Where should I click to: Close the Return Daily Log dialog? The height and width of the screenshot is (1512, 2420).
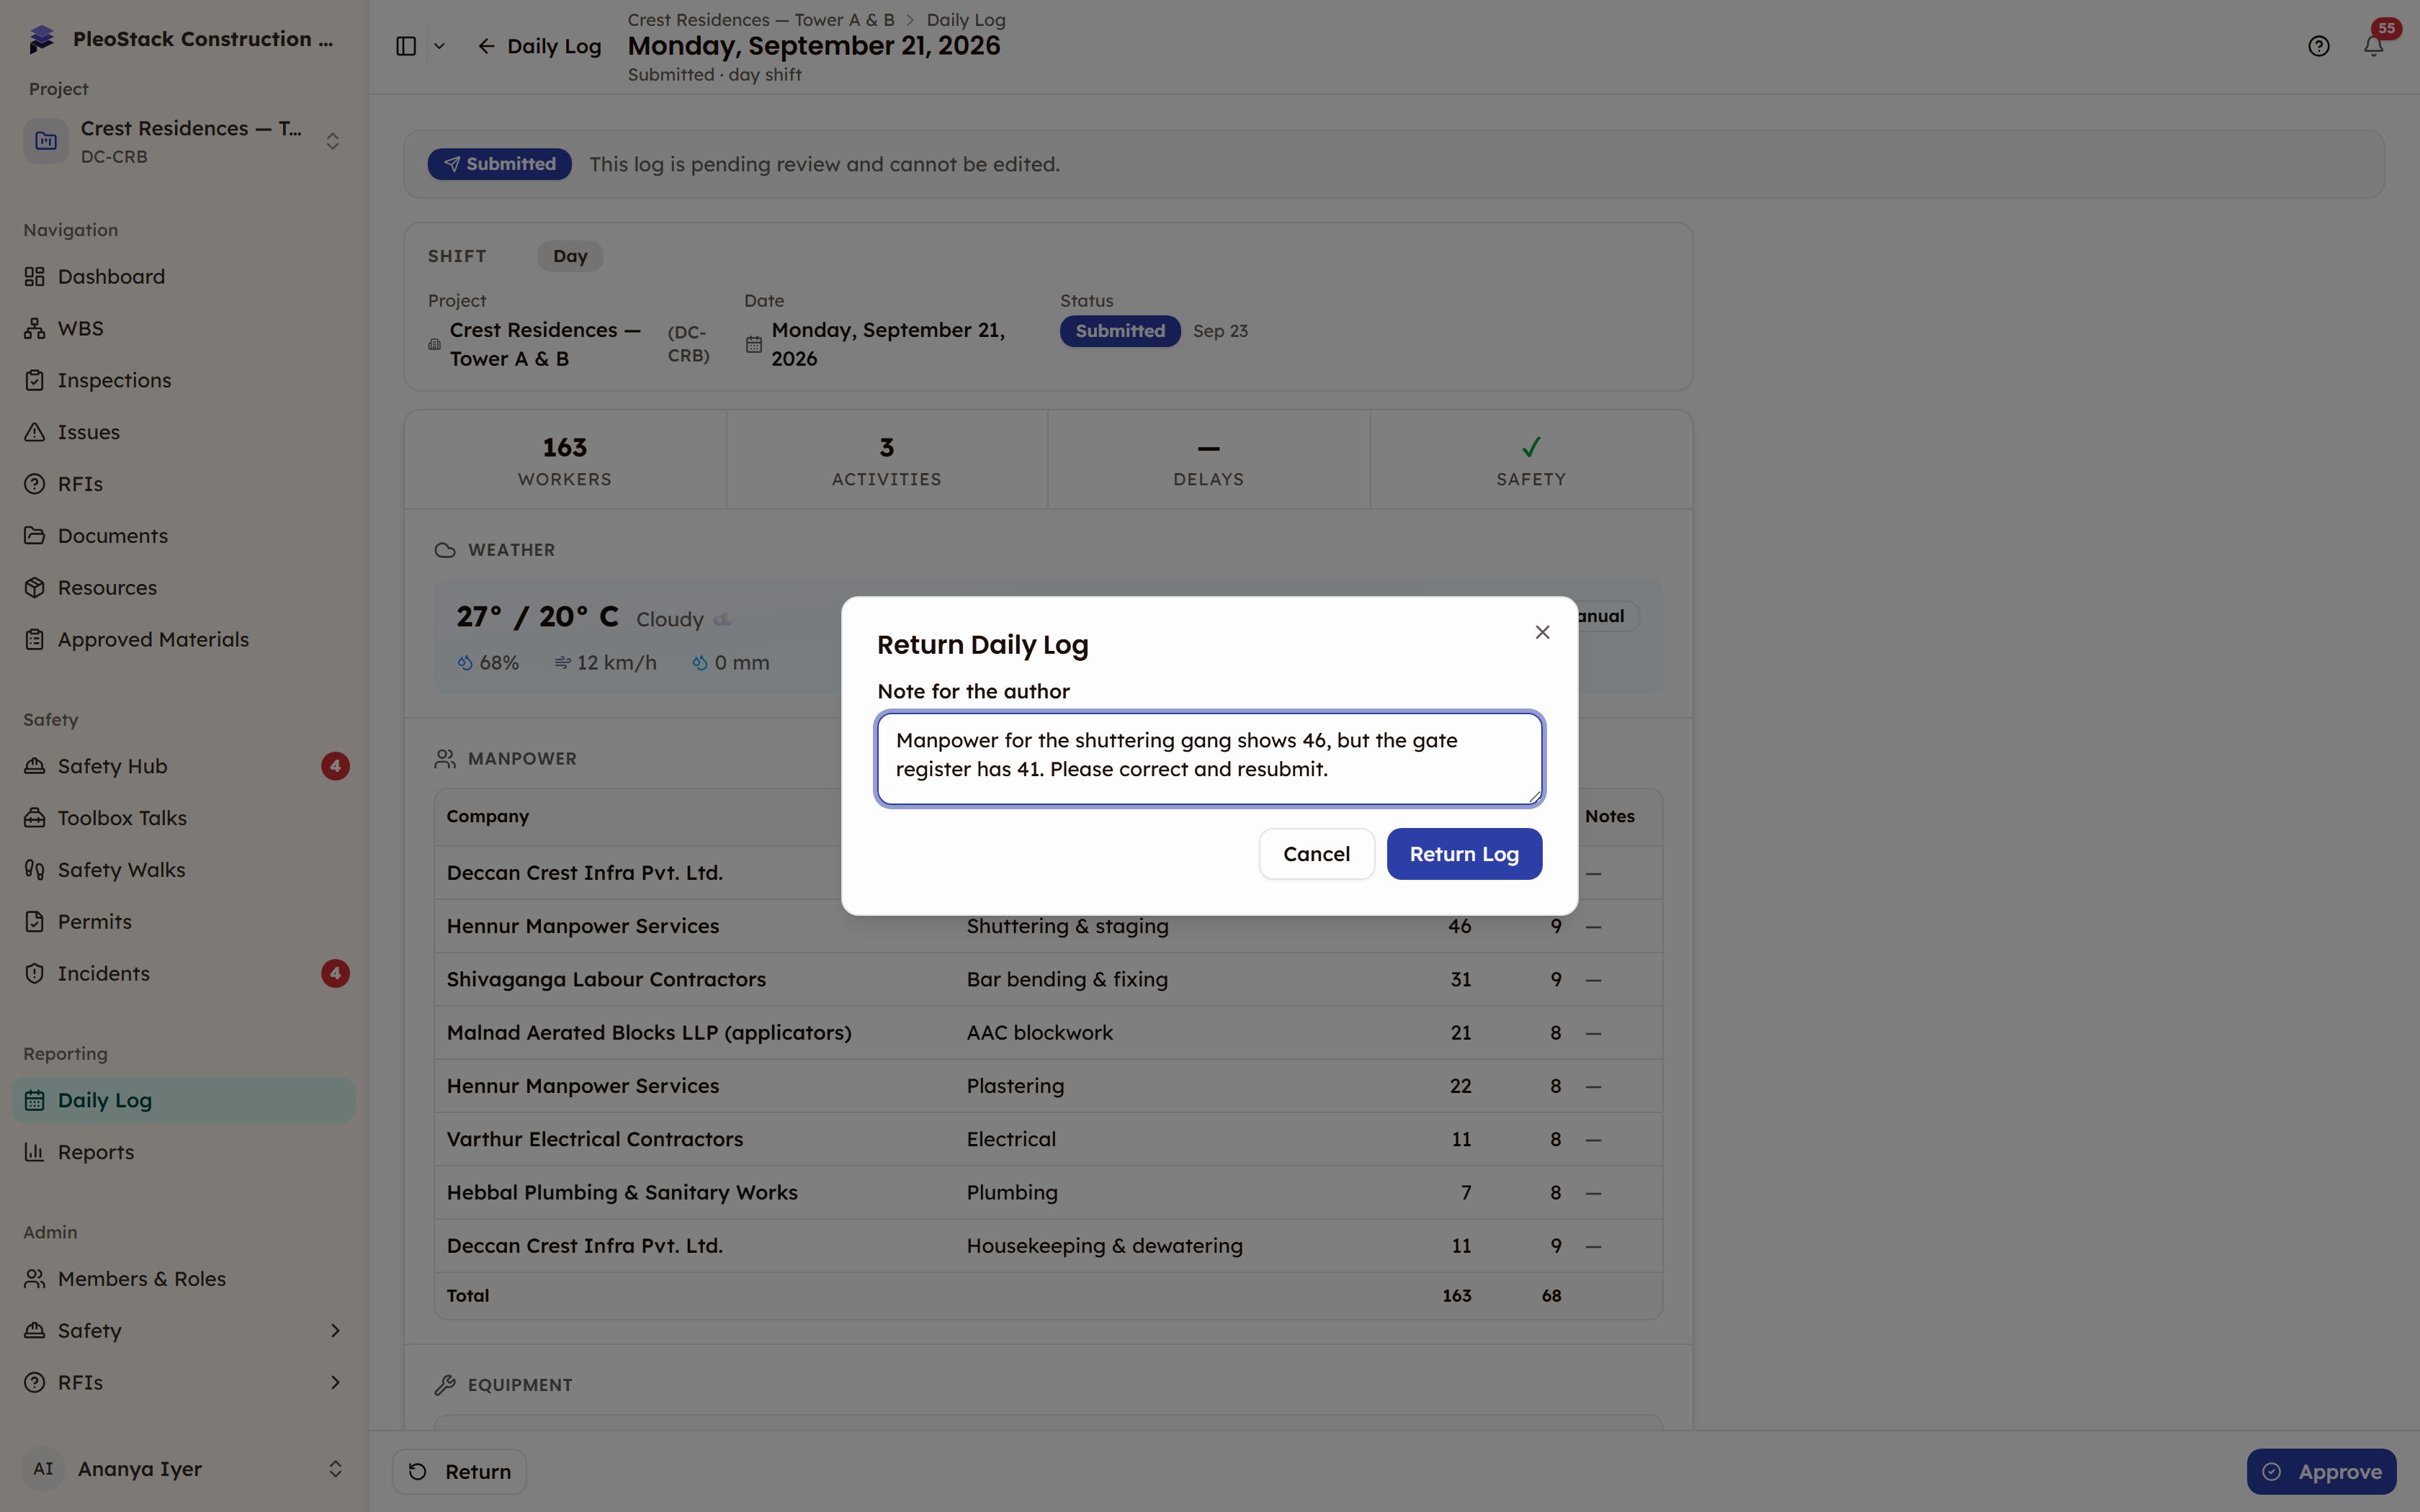[x=1542, y=632]
